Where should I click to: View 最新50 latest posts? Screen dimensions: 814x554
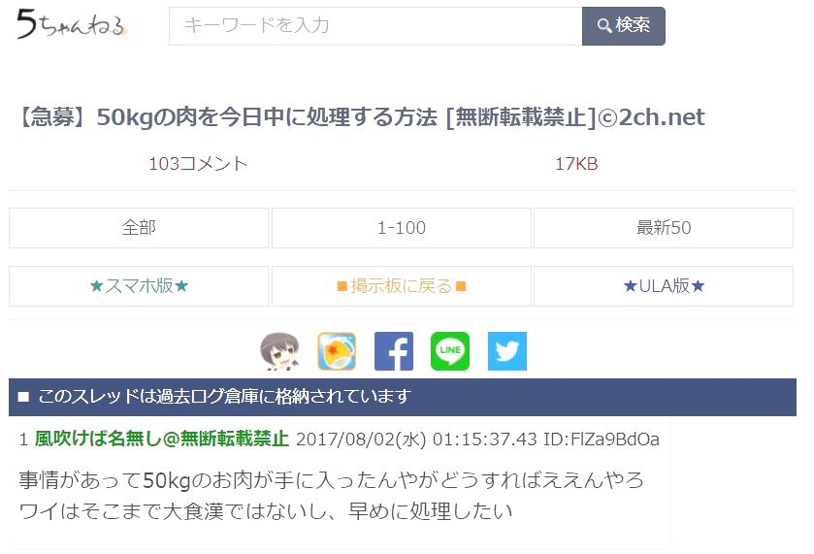click(x=664, y=228)
